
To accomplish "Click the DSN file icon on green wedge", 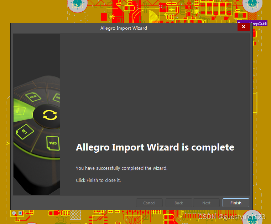I will 19,111.
